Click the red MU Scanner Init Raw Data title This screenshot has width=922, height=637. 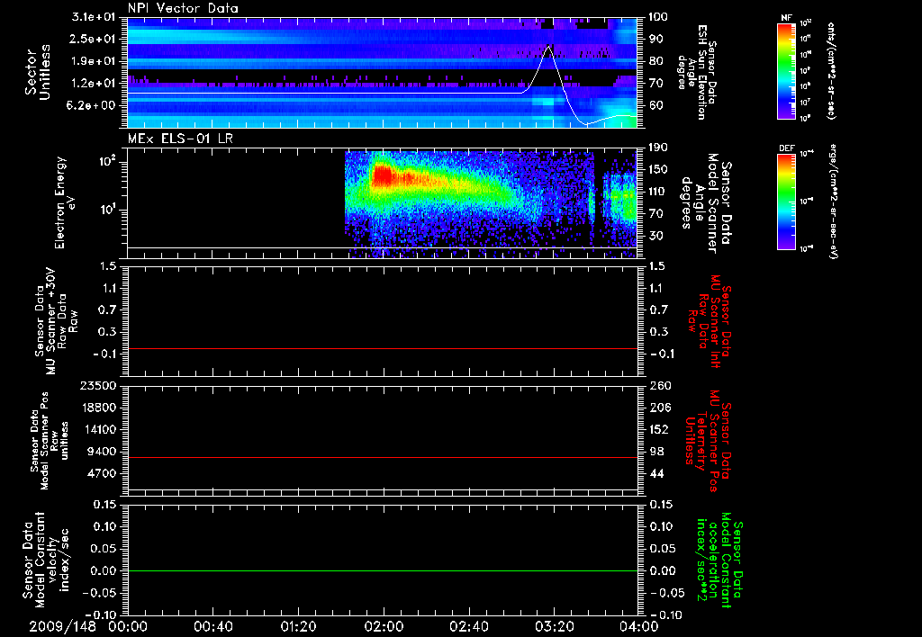pos(710,321)
